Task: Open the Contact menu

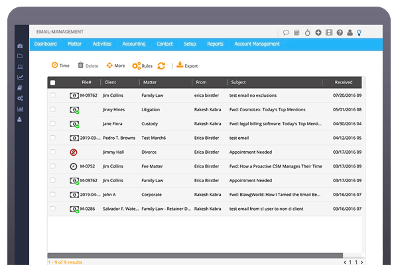Action: click(x=165, y=44)
